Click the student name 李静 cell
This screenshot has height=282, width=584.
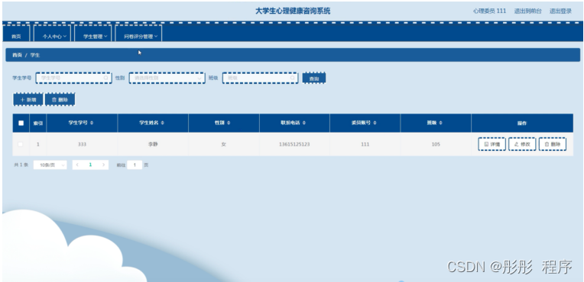153,144
